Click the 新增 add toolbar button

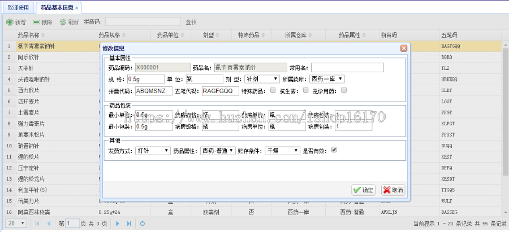coord(16,22)
